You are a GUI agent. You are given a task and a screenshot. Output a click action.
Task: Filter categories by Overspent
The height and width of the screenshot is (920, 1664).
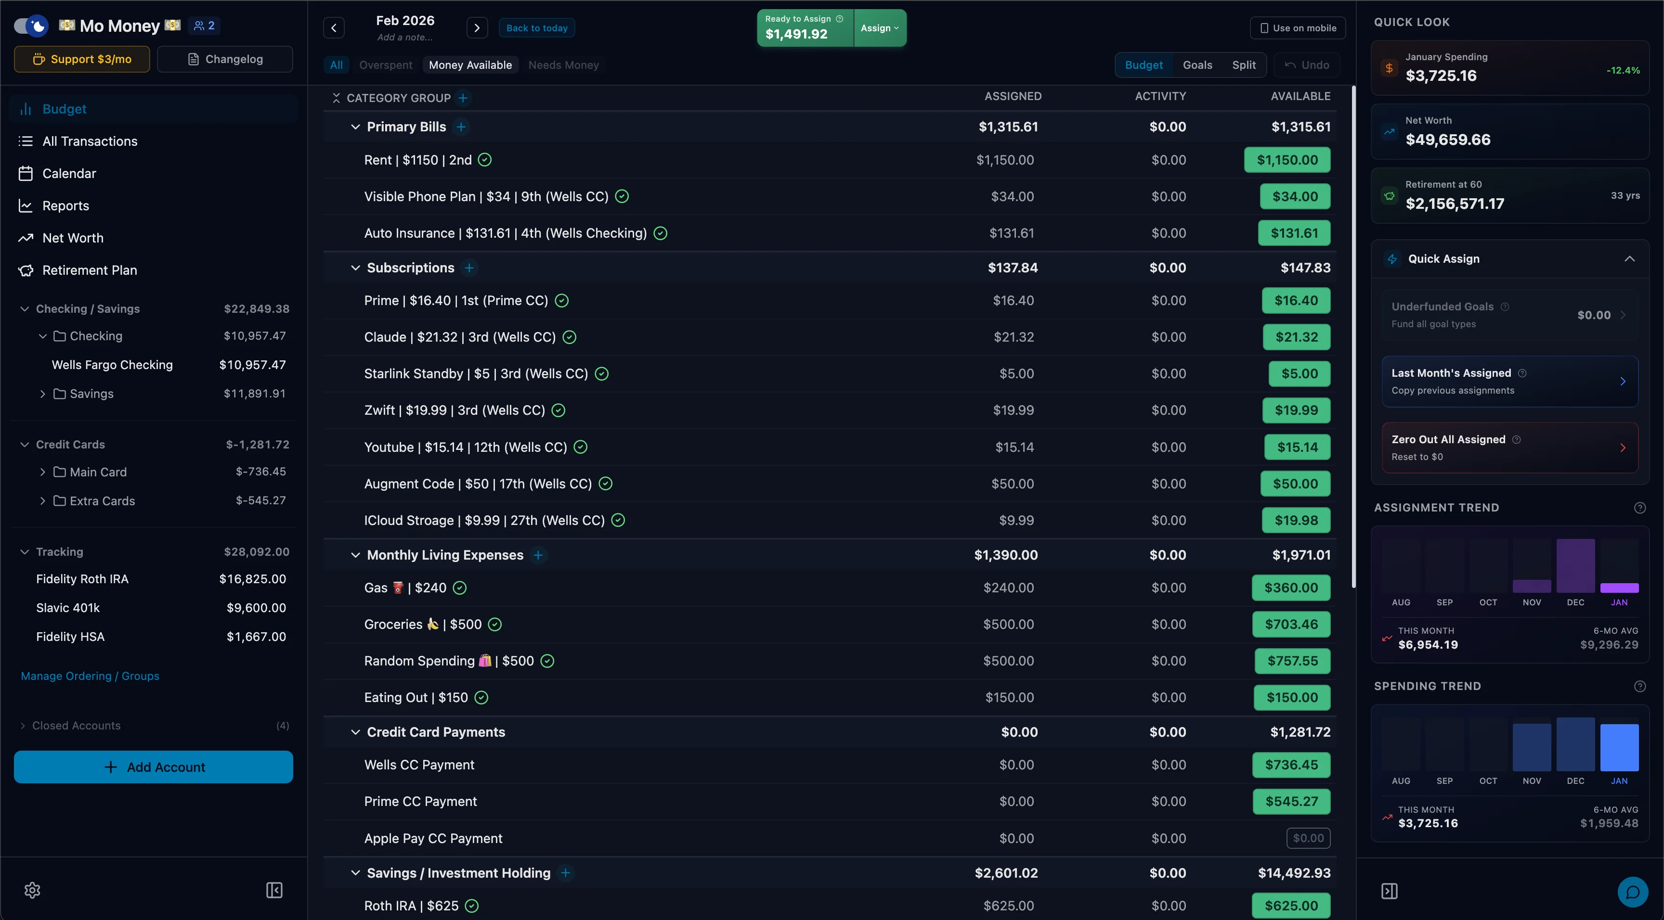point(386,64)
